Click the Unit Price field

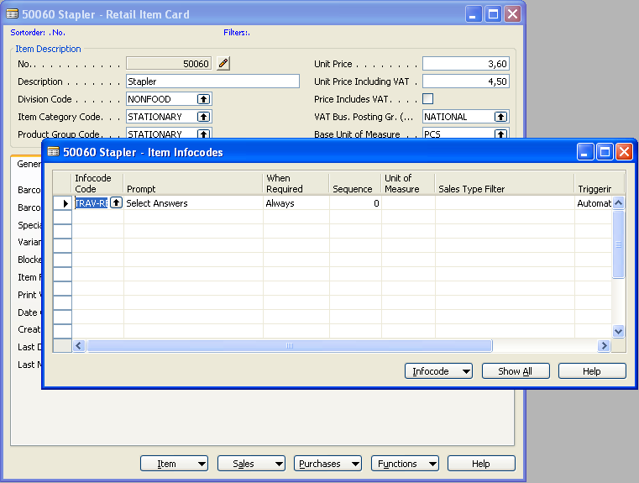pyautogui.click(x=465, y=64)
